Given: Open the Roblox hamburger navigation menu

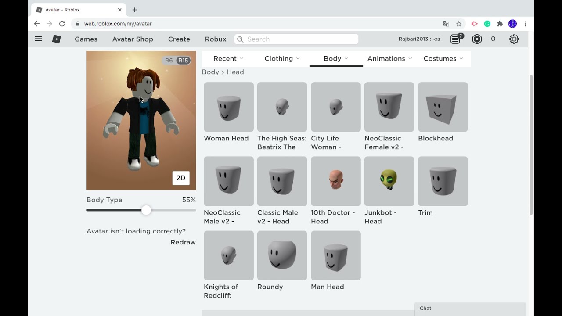Looking at the screenshot, I should pos(38,39).
